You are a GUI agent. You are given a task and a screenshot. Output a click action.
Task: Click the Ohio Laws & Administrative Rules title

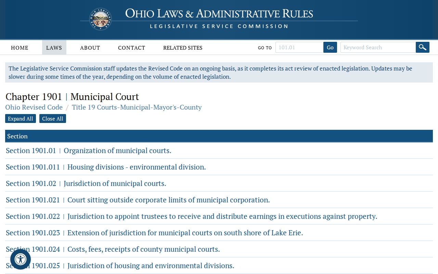(219, 13)
